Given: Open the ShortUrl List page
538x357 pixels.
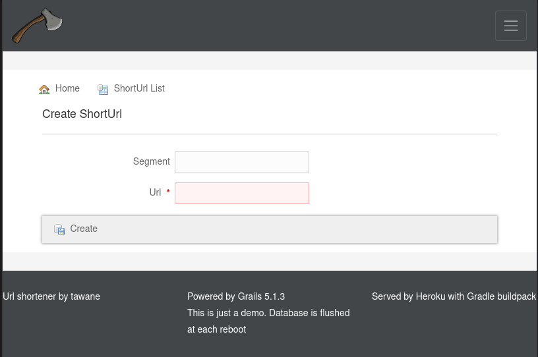Looking at the screenshot, I should tap(139, 88).
